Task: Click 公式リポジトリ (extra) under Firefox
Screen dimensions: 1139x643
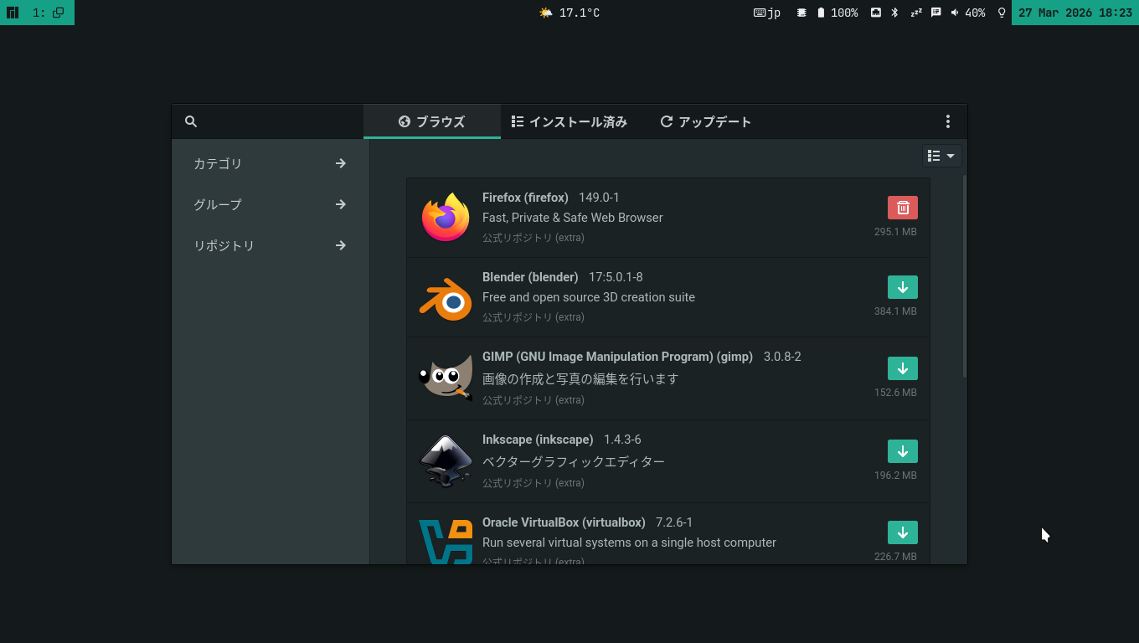Action: (x=533, y=238)
